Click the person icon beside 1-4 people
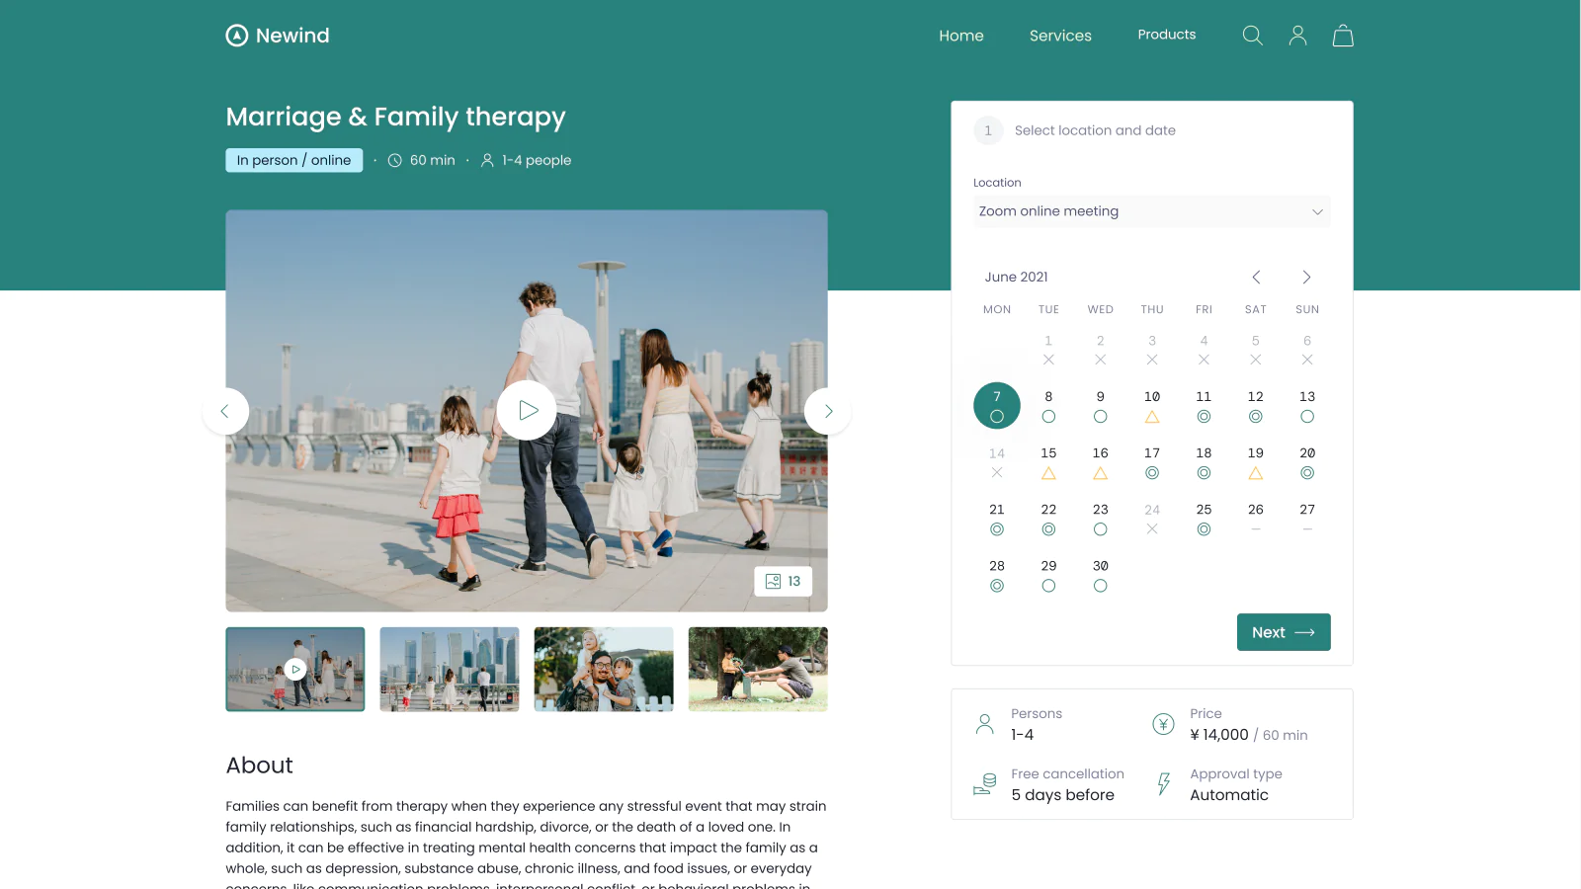1581x889 pixels. coord(487,160)
